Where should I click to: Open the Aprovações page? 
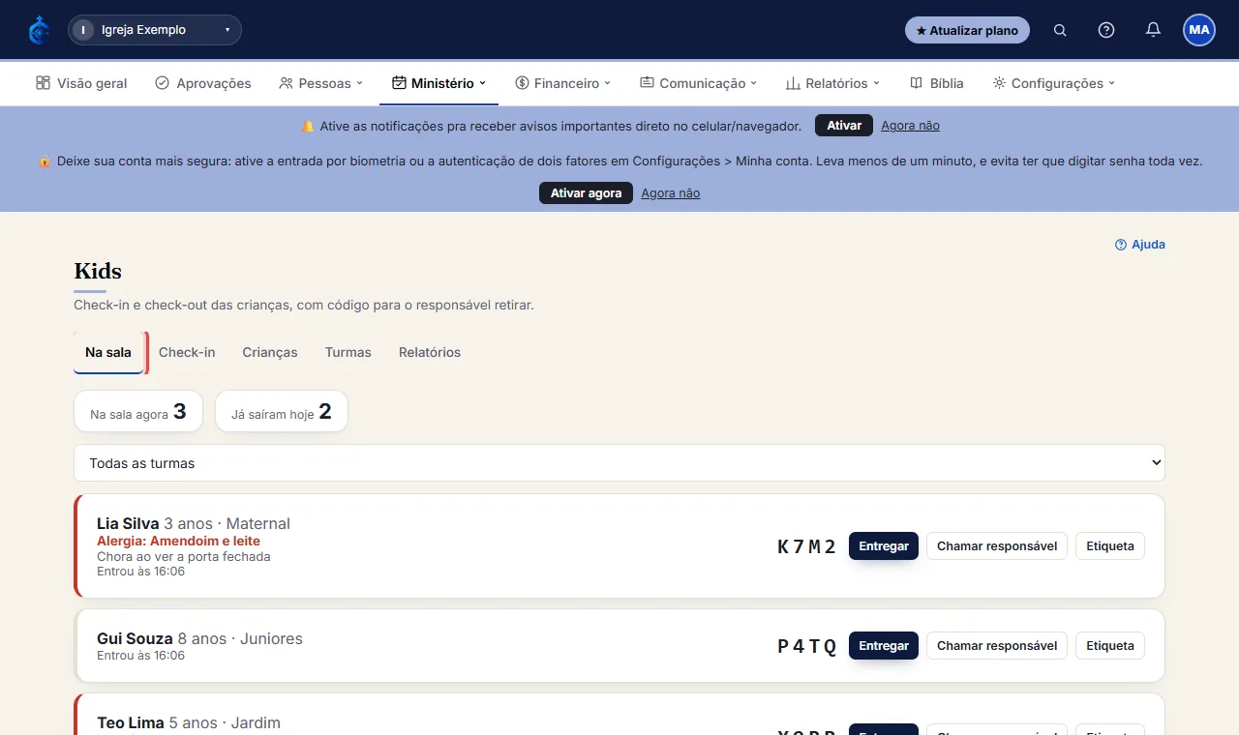(x=203, y=83)
